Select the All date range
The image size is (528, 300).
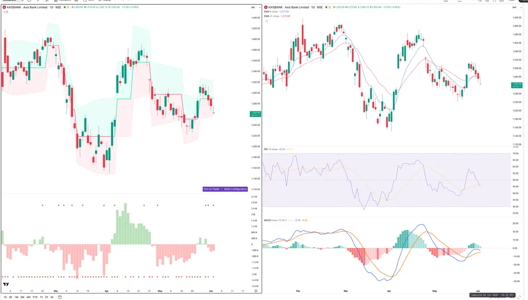[x=52, y=297]
